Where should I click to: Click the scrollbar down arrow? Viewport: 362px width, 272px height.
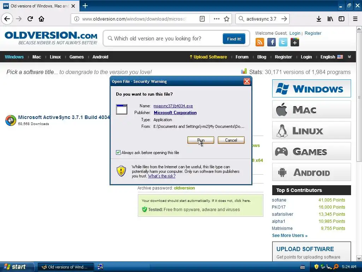coord(359,258)
